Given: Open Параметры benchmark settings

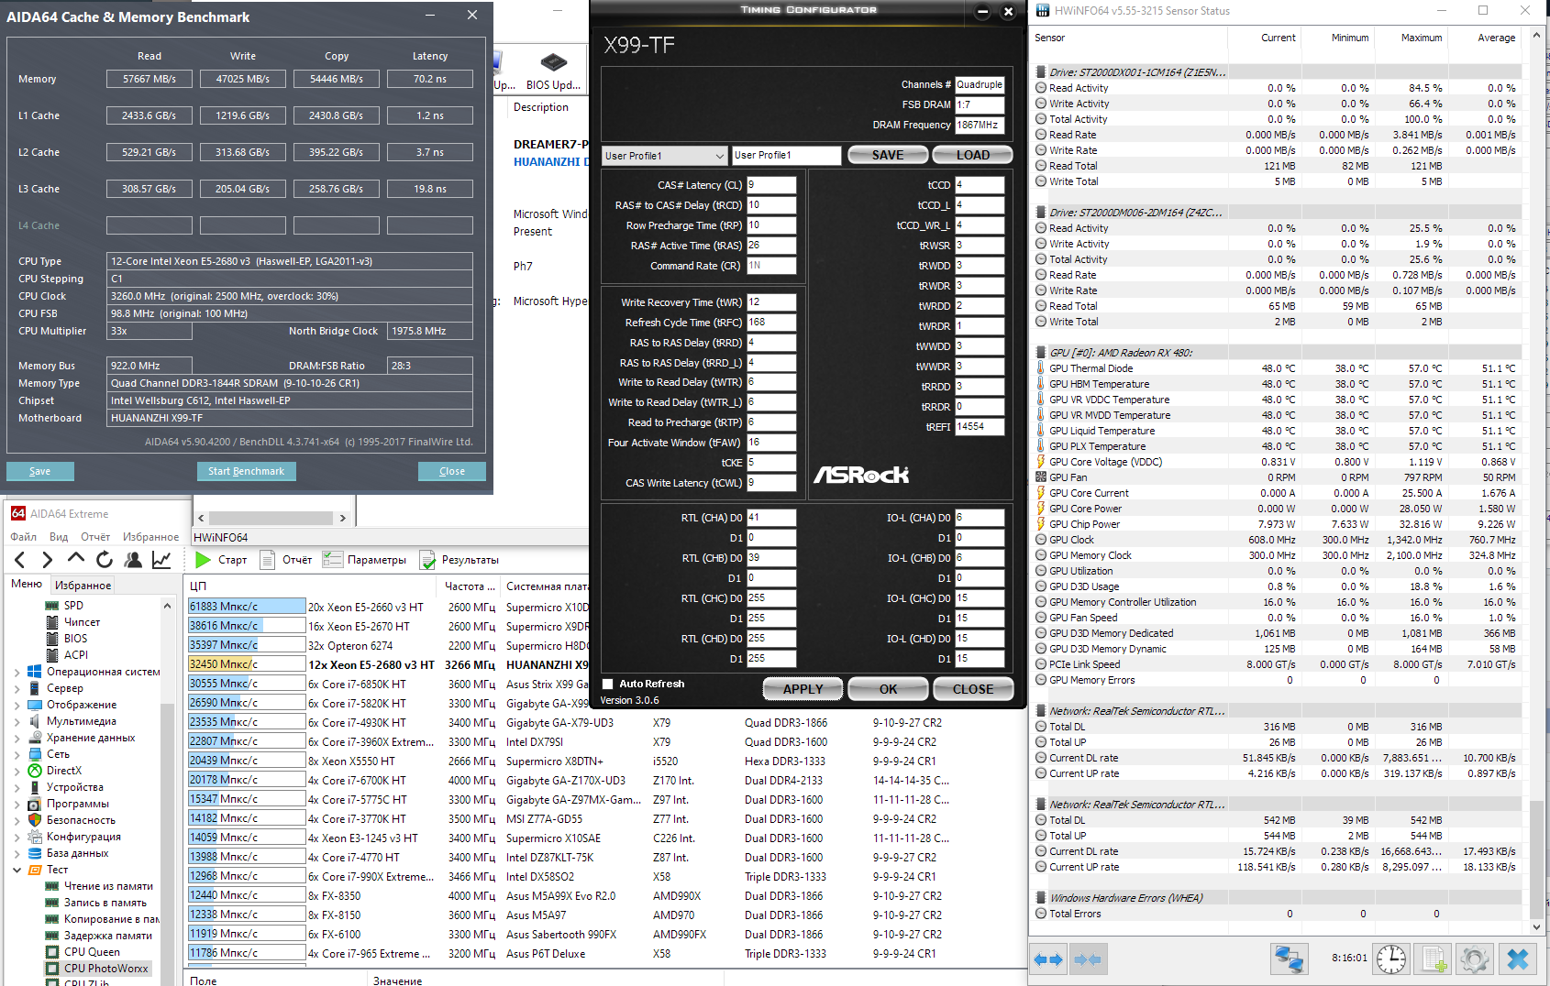Looking at the screenshot, I should coord(364,560).
